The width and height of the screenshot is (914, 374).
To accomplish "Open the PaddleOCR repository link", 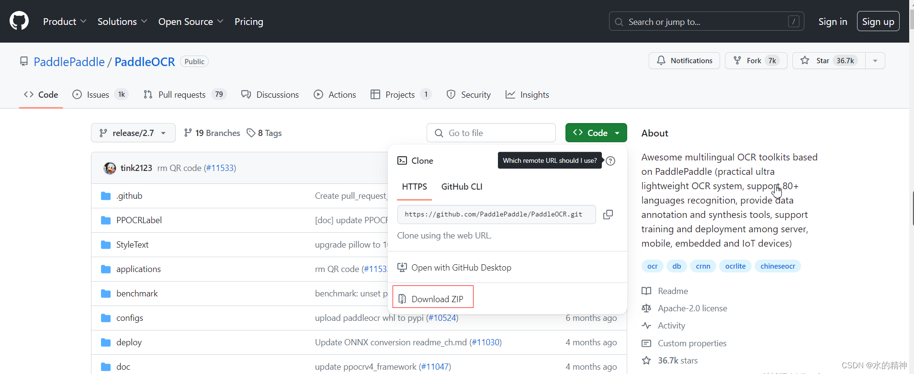I will [145, 62].
